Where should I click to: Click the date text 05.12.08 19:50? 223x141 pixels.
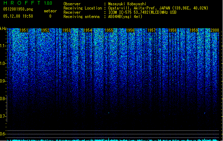coord(18,16)
